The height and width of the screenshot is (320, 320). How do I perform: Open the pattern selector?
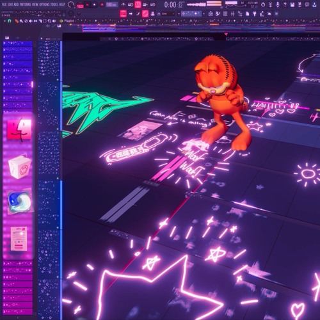pyautogui.click(x=191, y=14)
